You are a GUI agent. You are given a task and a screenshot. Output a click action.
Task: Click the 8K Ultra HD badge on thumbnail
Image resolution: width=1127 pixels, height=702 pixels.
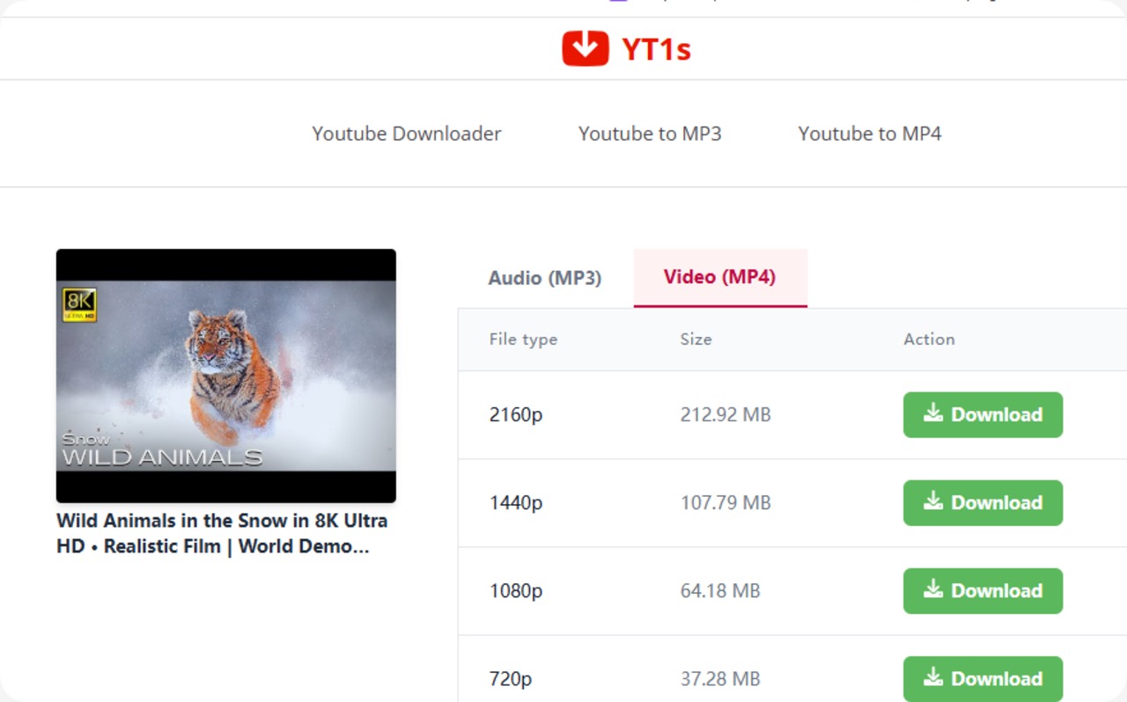pyautogui.click(x=79, y=304)
